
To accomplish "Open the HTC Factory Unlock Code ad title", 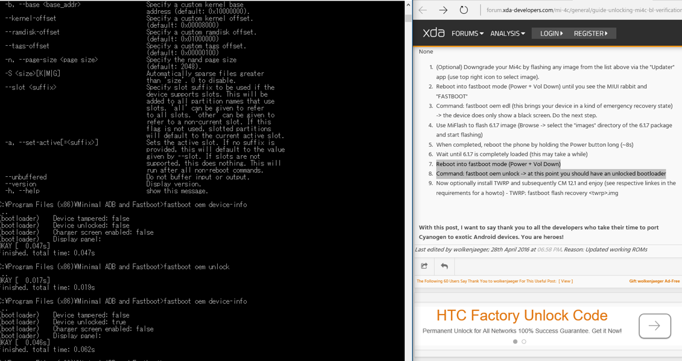I will pyautogui.click(x=522, y=315).
